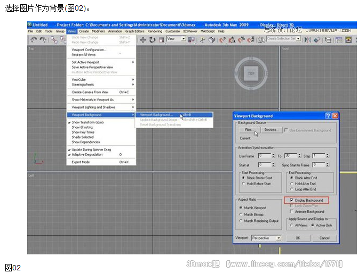358x273 pixels.
Task: Select Viewport Configuration... menu entry
Action: click(102, 49)
